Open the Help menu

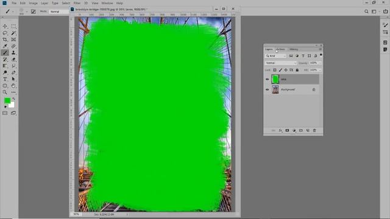(x=119, y=3)
